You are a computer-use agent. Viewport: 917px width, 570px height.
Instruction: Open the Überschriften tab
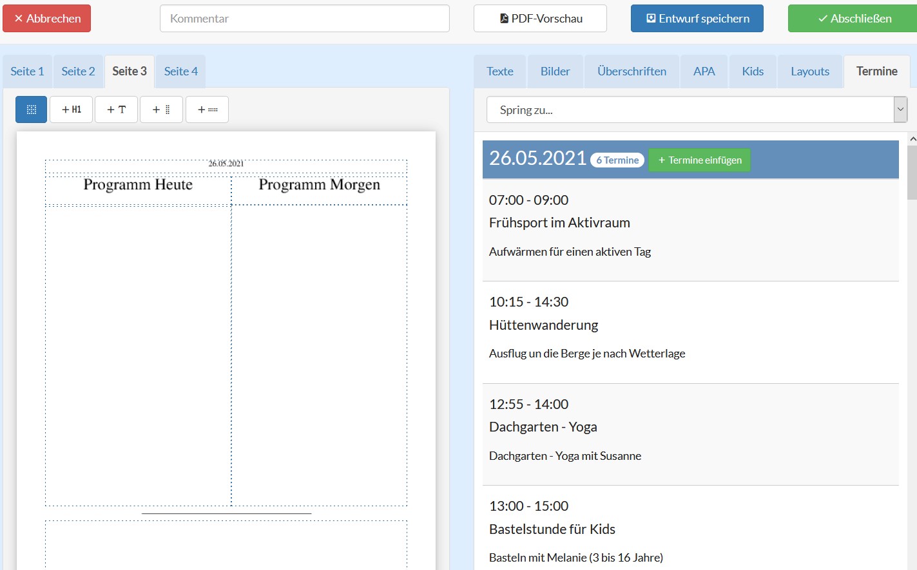pyautogui.click(x=632, y=71)
